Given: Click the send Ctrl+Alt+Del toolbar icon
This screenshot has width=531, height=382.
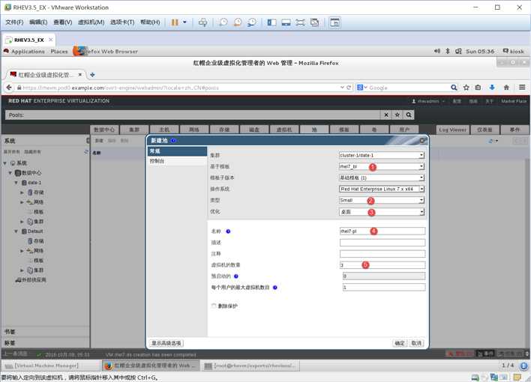Looking at the screenshot, I should coord(202,22).
